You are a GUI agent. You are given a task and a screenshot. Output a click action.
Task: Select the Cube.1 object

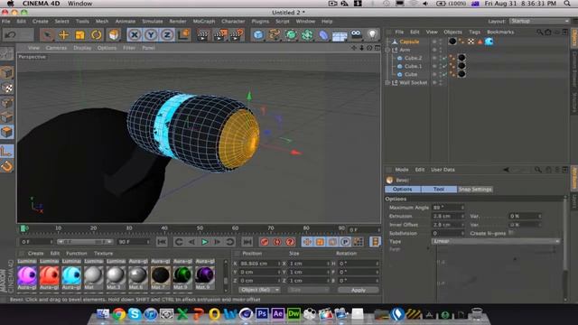click(x=413, y=66)
